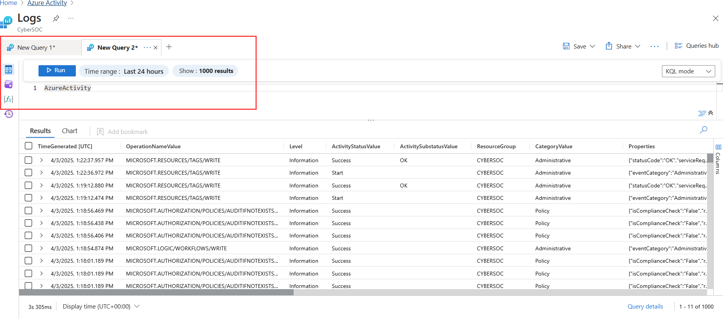The height and width of the screenshot is (319, 723).
Task: Collapse the query editor with double chevron
Action: tap(711, 113)
